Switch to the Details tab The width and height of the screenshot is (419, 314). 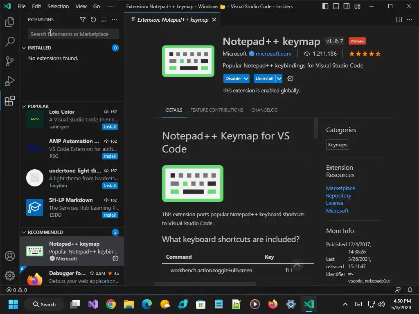pyautogui.click(x=174, y=110)
